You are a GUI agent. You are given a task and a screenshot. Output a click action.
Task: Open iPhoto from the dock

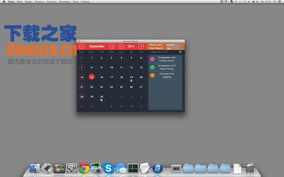click(x=96, y=168)
